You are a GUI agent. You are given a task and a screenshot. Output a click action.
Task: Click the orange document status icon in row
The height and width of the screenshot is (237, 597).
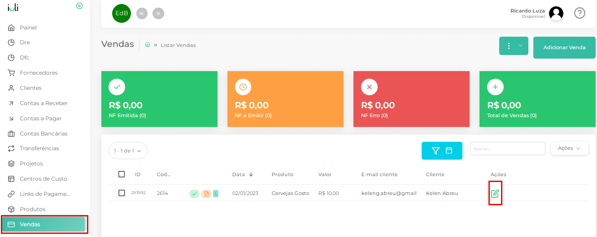coord(206,194)
